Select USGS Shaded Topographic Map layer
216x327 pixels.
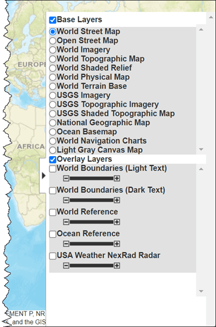click(53, 114)
